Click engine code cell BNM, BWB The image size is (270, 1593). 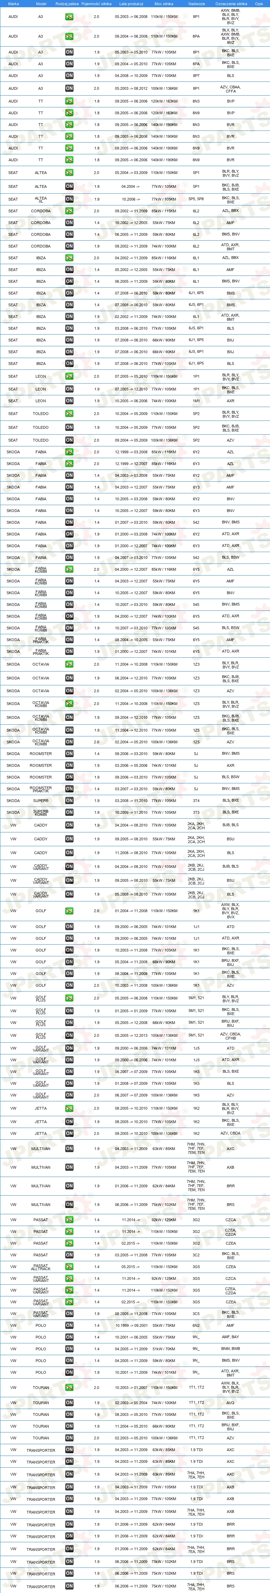(x=230, y=1349)
